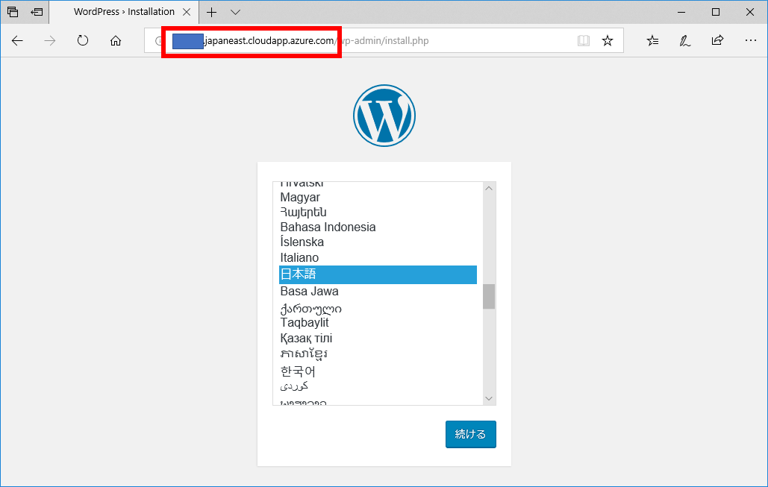Go to the Home page
The image size is (768, 487).
pos(116,40)
